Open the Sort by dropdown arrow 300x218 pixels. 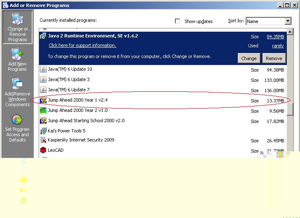(x=288, y=21)
